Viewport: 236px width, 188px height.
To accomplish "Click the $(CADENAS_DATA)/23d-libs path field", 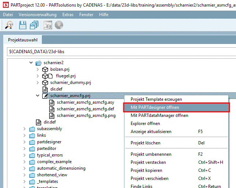I will (121, 52).
